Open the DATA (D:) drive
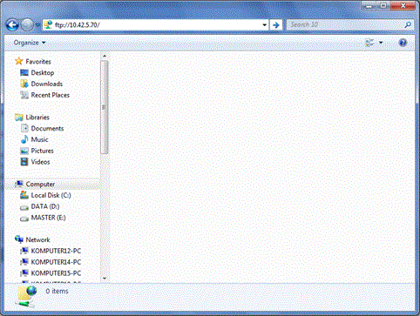Viewport: 420px width, 316px height. [x=45, y=206]
